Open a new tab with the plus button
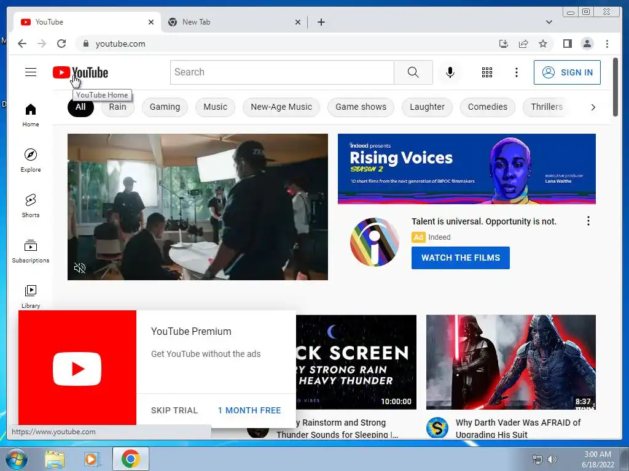This screenshot has height=471, width=629. click(x=321, y=22)
